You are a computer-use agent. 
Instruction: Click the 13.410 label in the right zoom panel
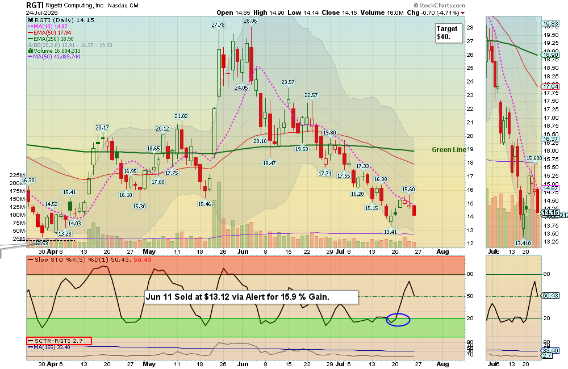pyautogui.click(x=523, y=244)
